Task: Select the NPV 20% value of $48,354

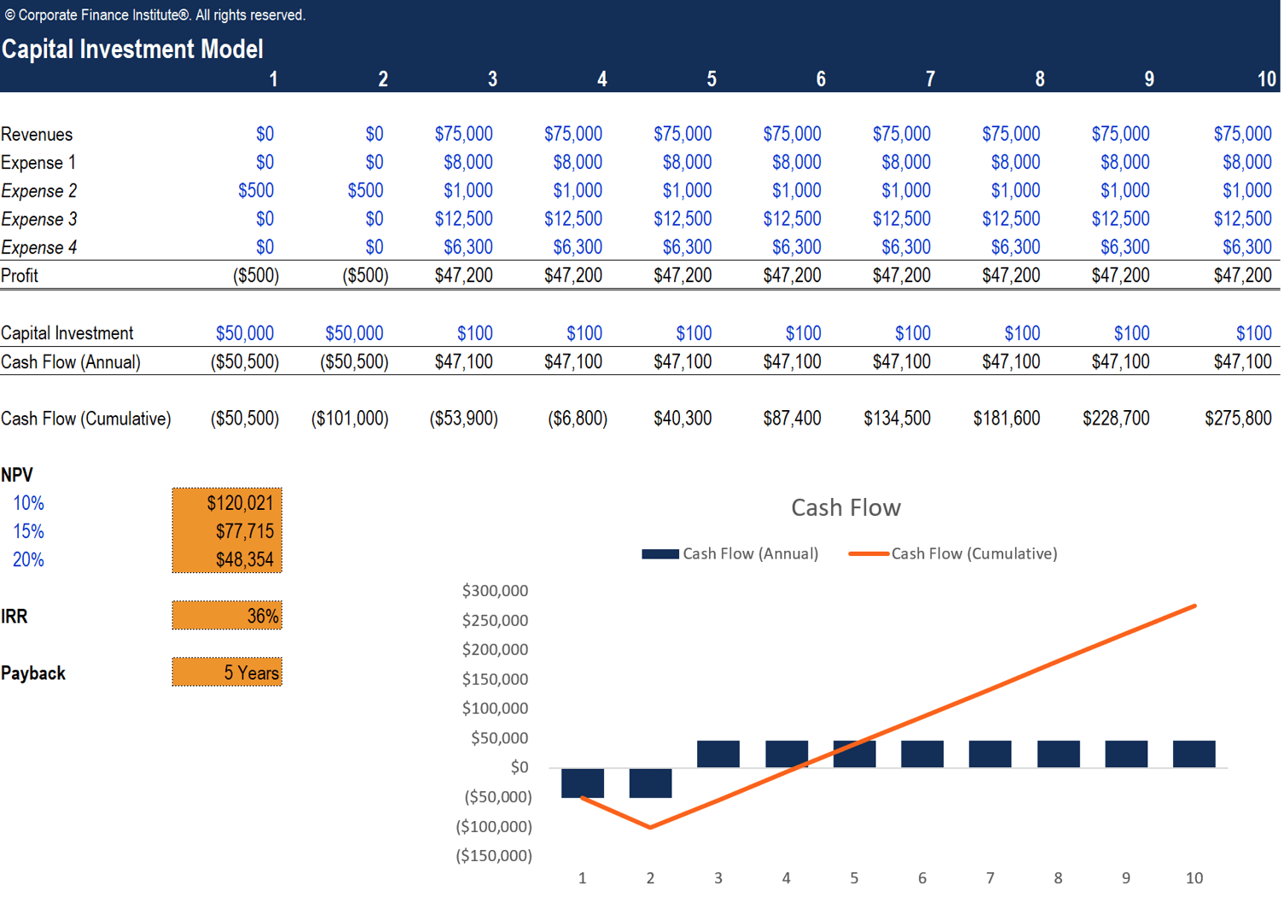Action: [226, 559]
